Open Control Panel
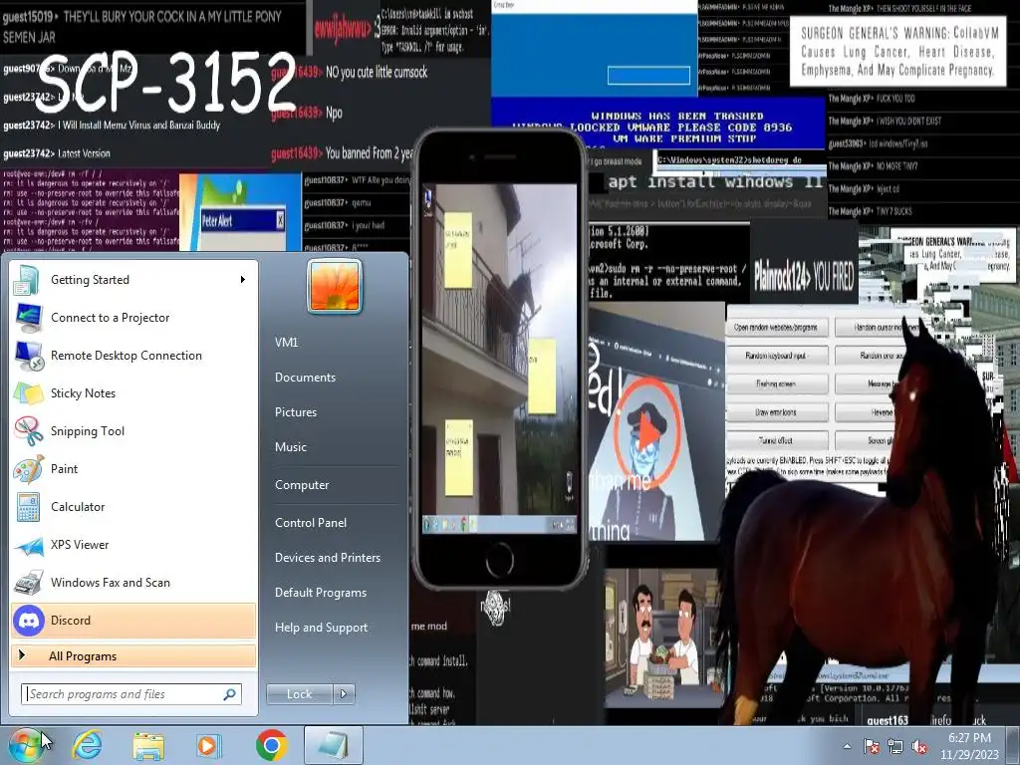Image resolution: width=1020 pixels, height=765 pixels. [311, 523]
